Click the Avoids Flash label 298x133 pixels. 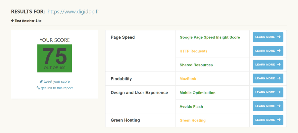click(191, 107)
